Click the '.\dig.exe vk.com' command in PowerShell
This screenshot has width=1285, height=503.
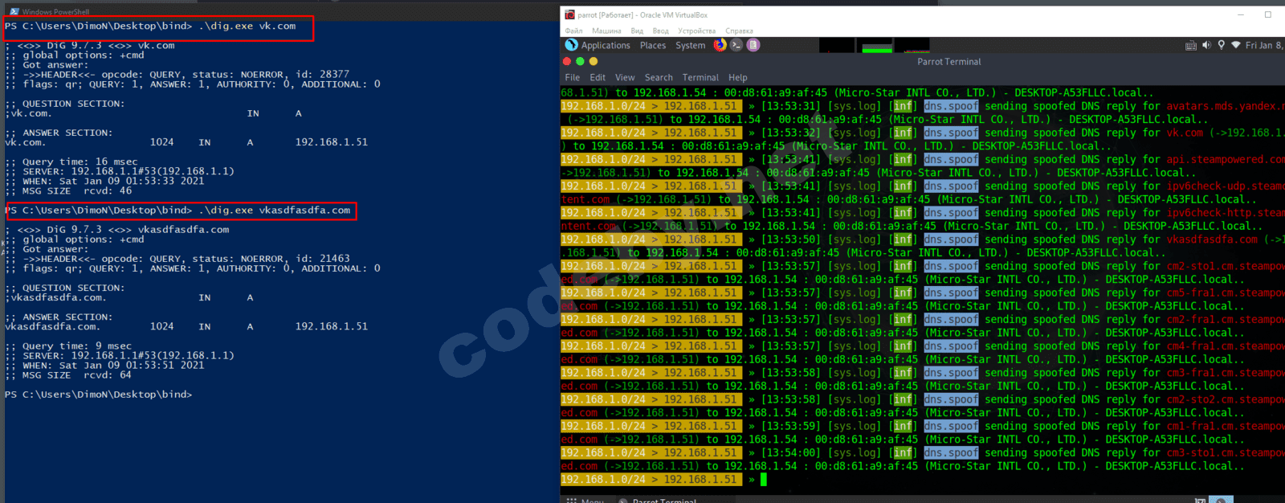point(247,27)
